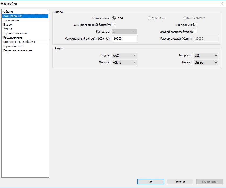This screenshot has height=188, width=226.
Task: Go to the Видео settings section
Action: tap(8, 25)
